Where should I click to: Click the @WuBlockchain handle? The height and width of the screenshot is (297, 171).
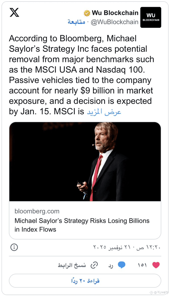click(x=114, y=22)
